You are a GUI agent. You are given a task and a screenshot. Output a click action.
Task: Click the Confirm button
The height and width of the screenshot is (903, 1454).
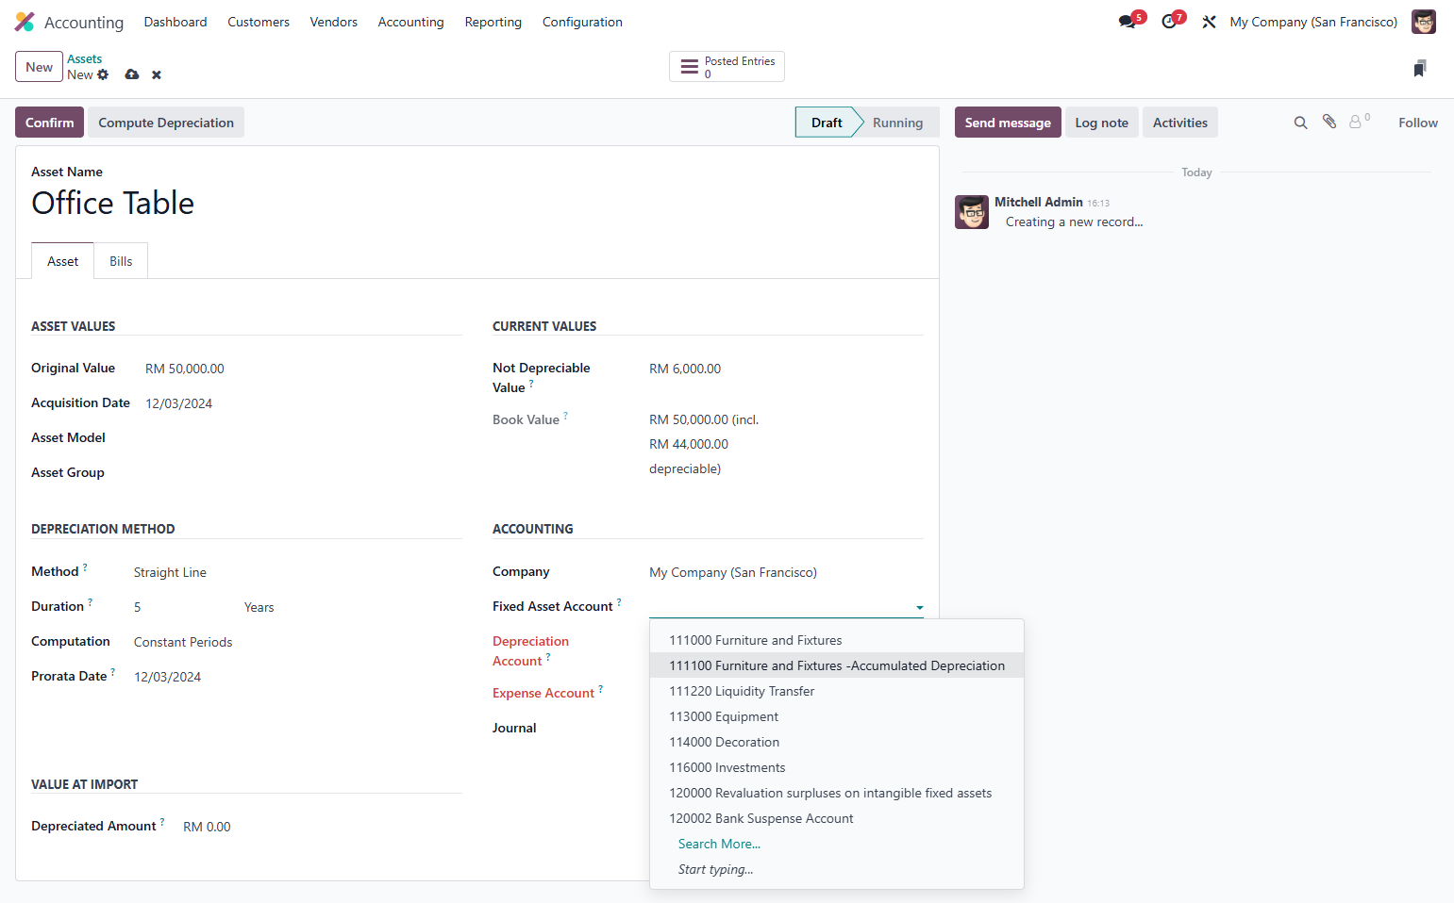(x=50, y=123)
